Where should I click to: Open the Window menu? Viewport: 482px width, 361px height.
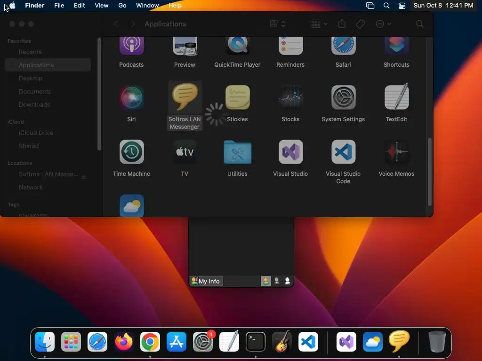coord(147,5)
